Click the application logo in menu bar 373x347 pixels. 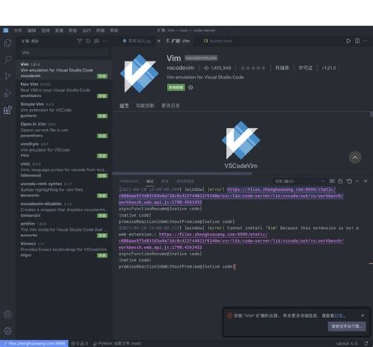tap(6, 31)
